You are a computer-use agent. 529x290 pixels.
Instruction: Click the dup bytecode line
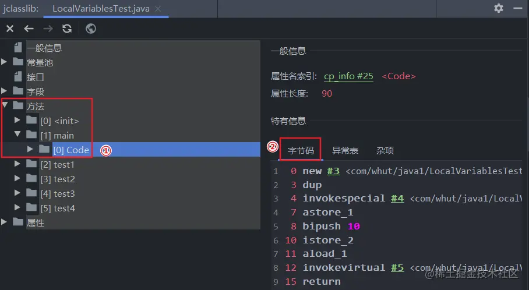pyautogui.click(x=312, y=185)
